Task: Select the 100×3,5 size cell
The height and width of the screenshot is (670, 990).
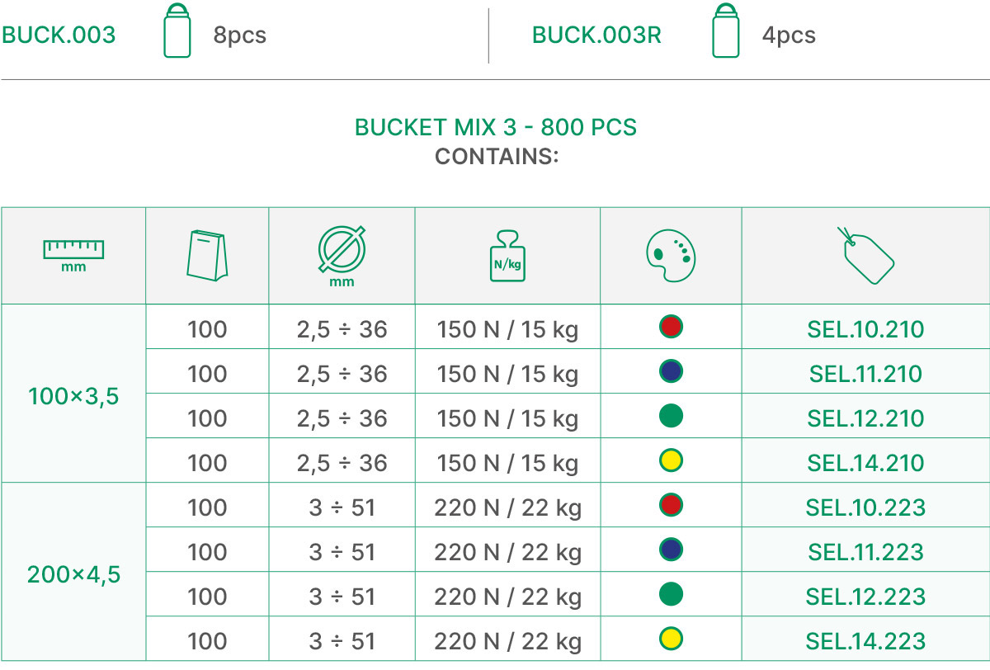Action: click(73, 396)
